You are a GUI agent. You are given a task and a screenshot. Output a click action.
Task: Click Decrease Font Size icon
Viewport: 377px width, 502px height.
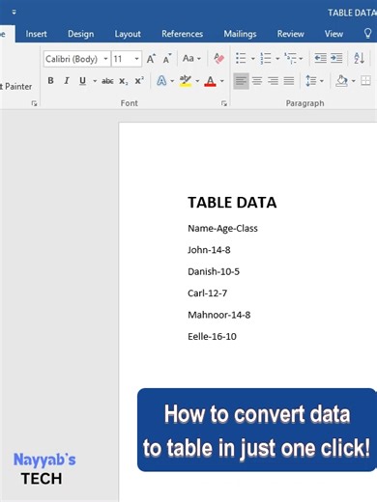[166, 59]
